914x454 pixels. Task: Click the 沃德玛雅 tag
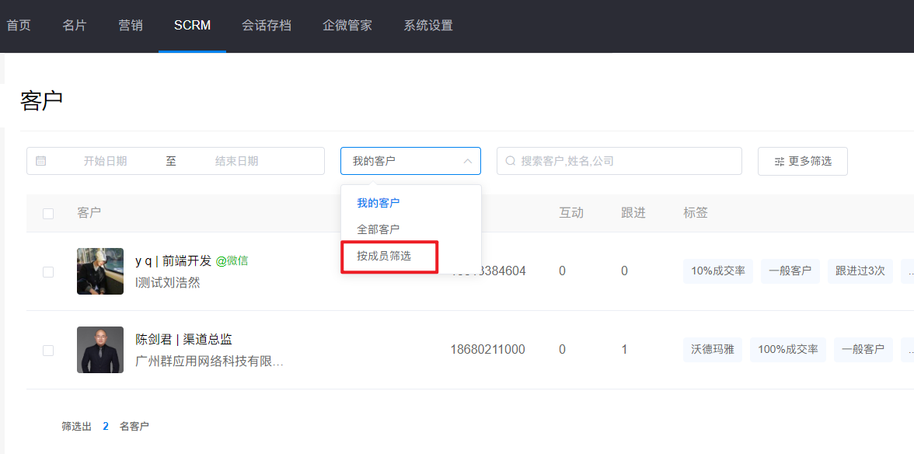712,349
